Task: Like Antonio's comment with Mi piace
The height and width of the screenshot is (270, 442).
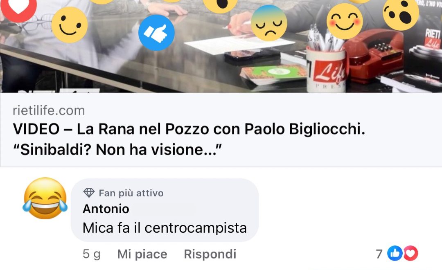Action: 142,254
